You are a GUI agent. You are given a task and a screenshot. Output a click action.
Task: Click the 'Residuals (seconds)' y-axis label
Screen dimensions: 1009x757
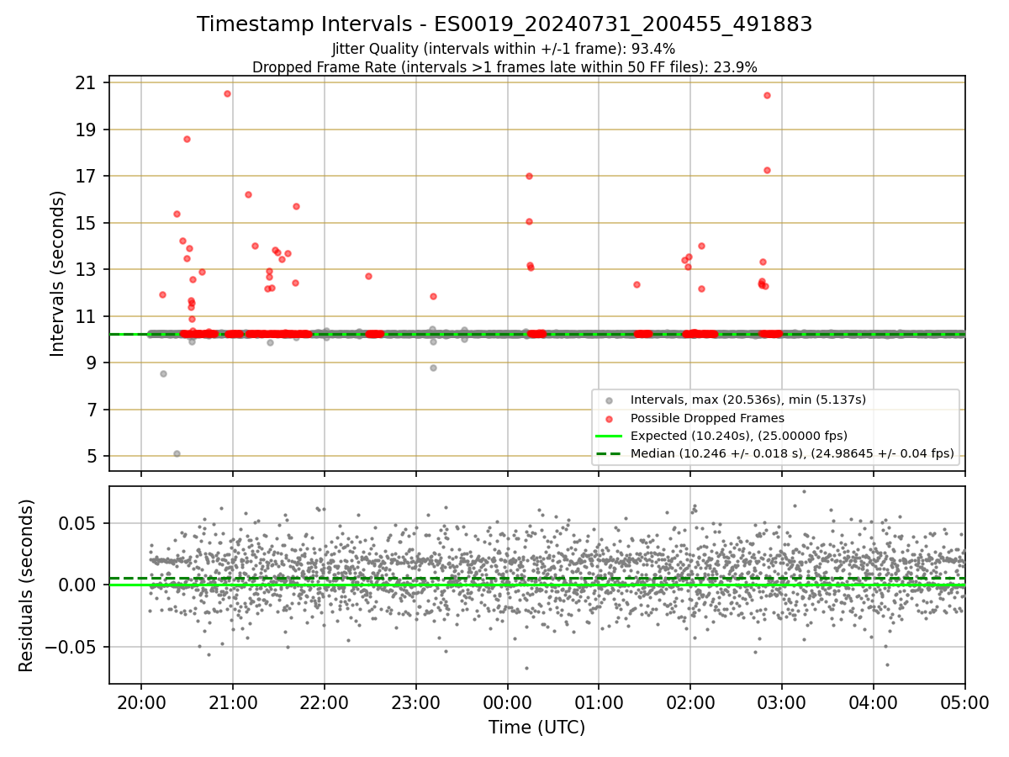[27, 585]
